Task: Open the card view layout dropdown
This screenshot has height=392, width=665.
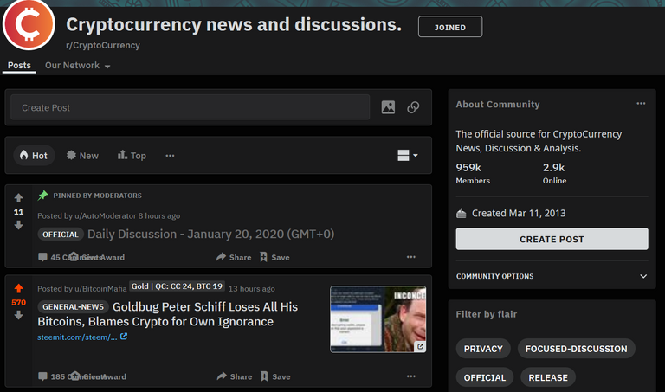Action: coord(408,156)
